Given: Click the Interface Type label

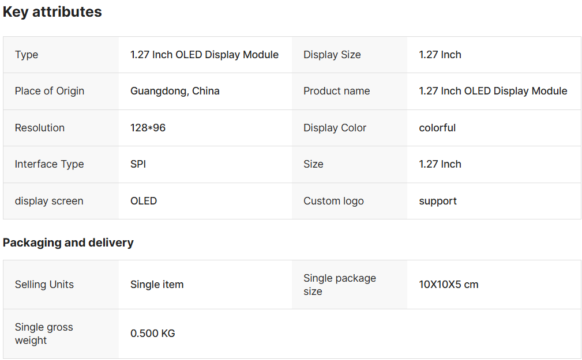Looking at the screenshot, I should coord(50,164).
